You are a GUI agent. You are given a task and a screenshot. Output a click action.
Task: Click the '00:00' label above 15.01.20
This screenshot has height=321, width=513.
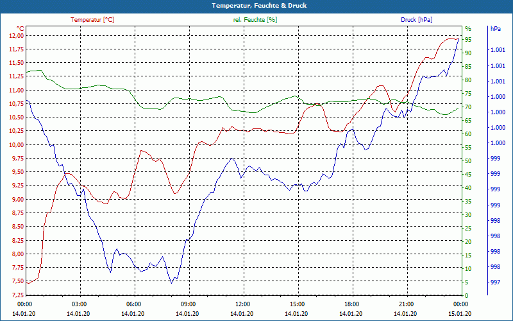point(460,304)
